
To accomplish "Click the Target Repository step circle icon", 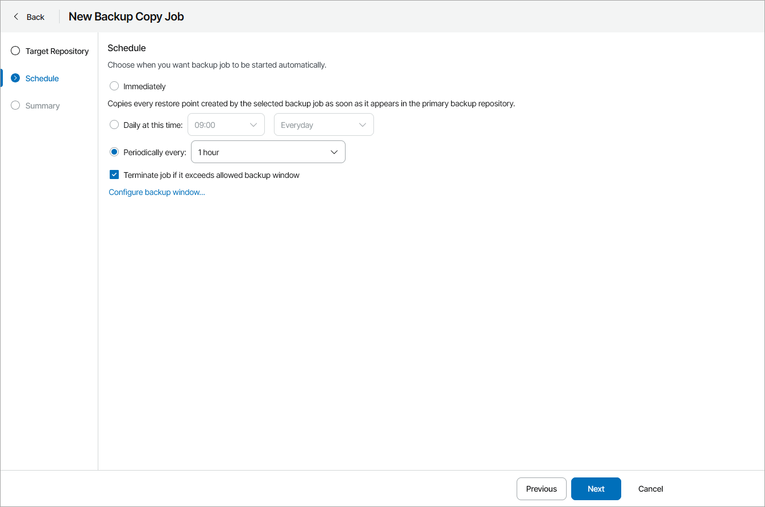I will click(x=15, y=51).
